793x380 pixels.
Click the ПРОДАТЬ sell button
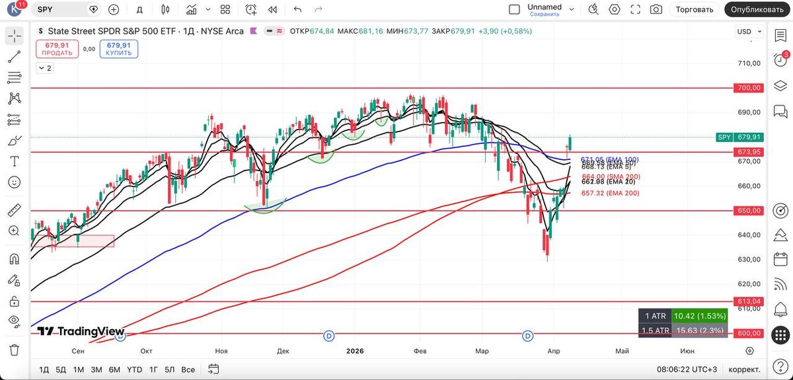coord(57,49)
